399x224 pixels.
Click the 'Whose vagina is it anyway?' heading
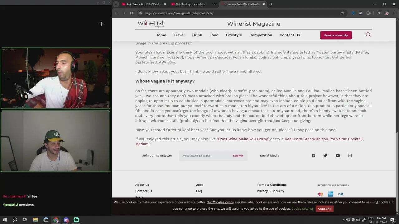tap(165, 81)
